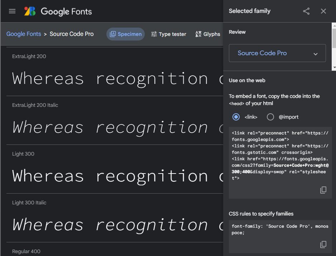
Task: Click the Regular 400 style label
Action: [x=26, y=251]
